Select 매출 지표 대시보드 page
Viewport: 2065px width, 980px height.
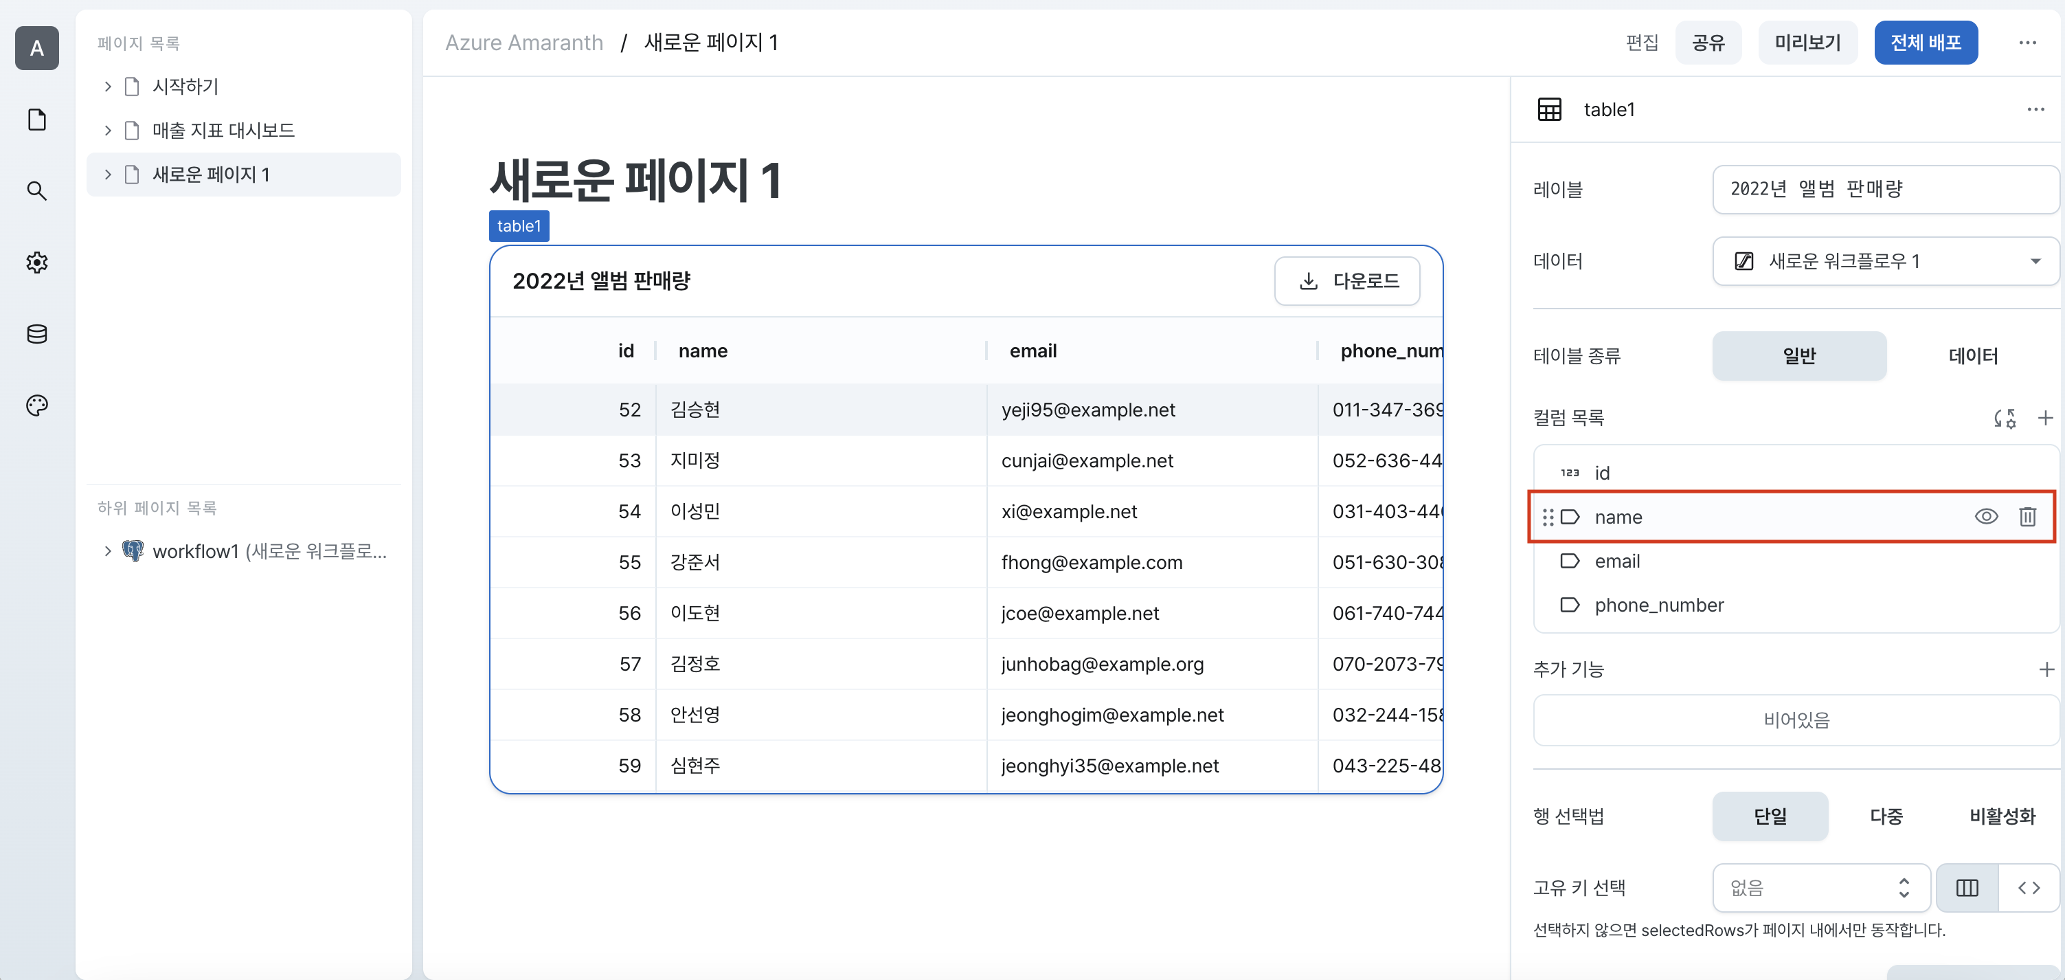pos(244,131)
